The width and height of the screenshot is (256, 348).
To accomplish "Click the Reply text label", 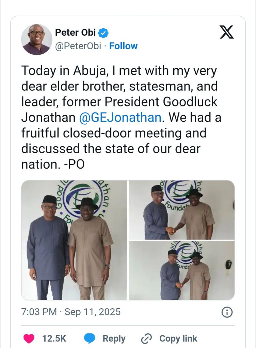I will (x=114, y=338).
